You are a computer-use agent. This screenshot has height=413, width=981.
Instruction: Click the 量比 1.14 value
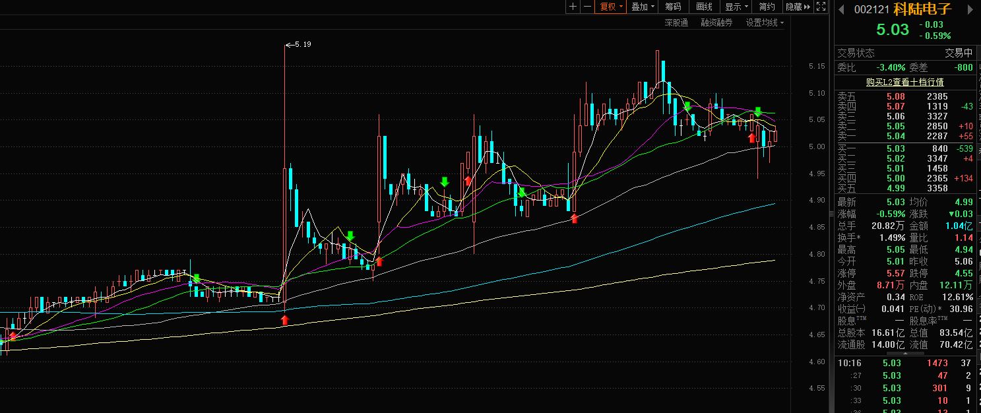point(963,238)
